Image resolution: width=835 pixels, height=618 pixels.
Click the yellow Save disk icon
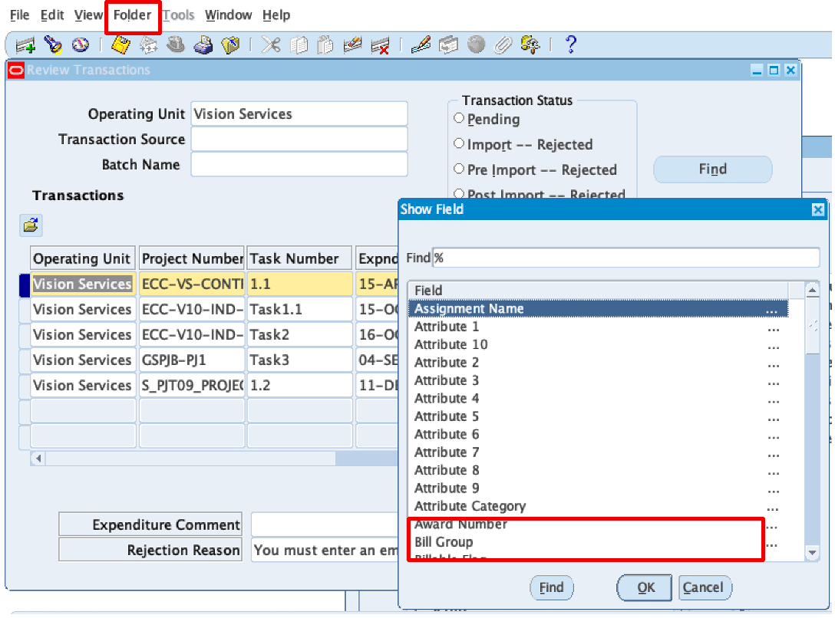click(x=120, y=45)
